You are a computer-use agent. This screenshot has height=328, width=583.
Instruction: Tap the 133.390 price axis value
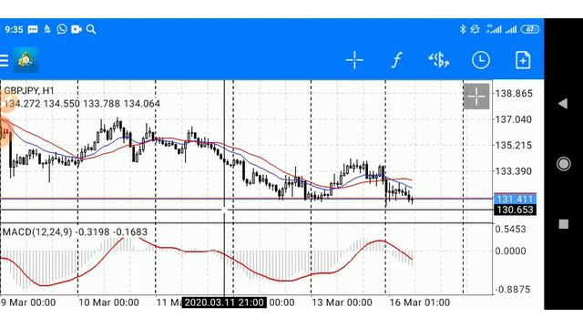pyautogui.click(x=514, y=171)
